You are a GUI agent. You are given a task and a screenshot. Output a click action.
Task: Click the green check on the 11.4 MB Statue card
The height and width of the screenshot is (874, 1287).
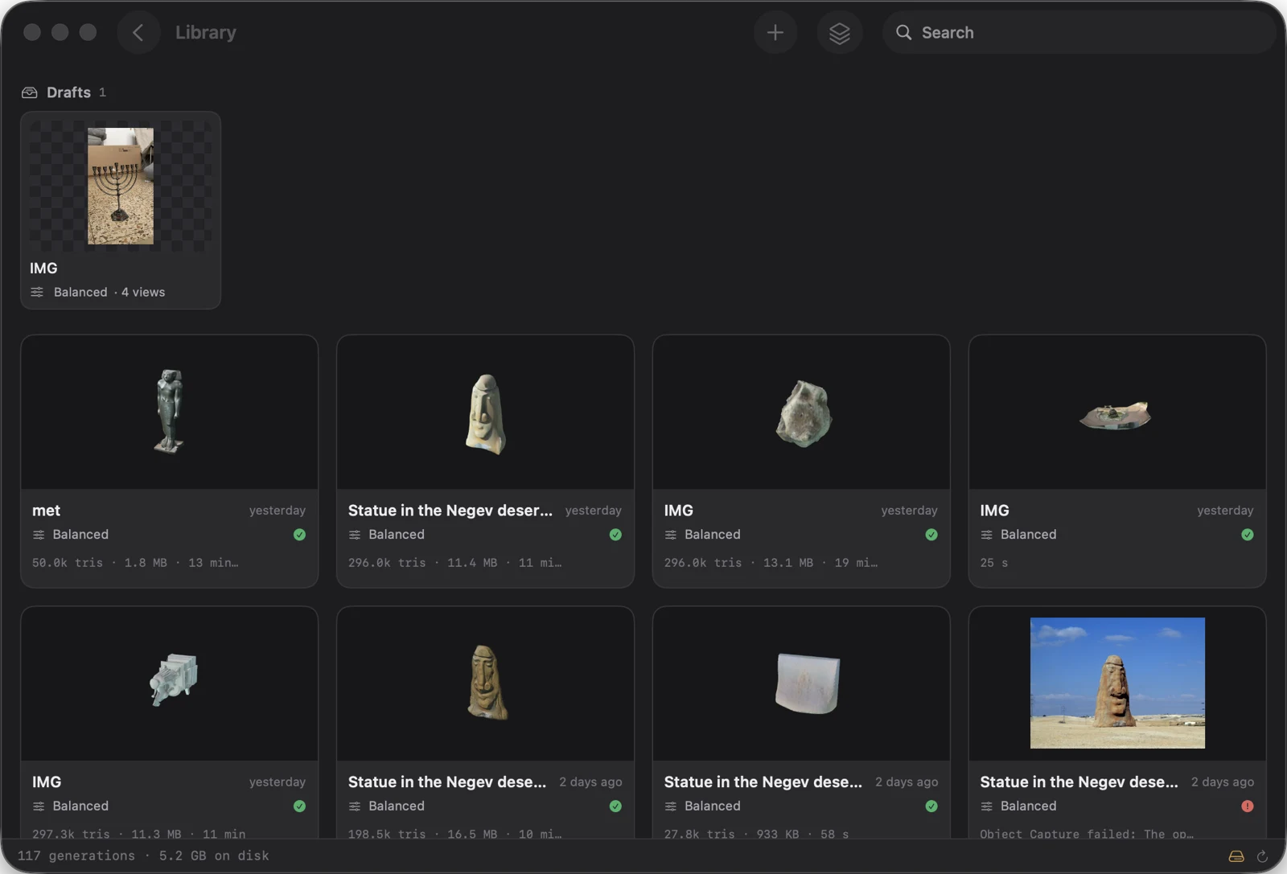pyautogui.click(x=615, y=535)
